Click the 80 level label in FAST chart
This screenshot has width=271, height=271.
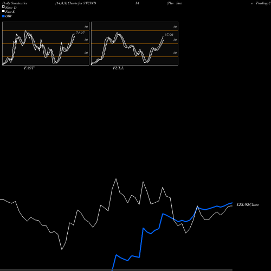[86, 27]
